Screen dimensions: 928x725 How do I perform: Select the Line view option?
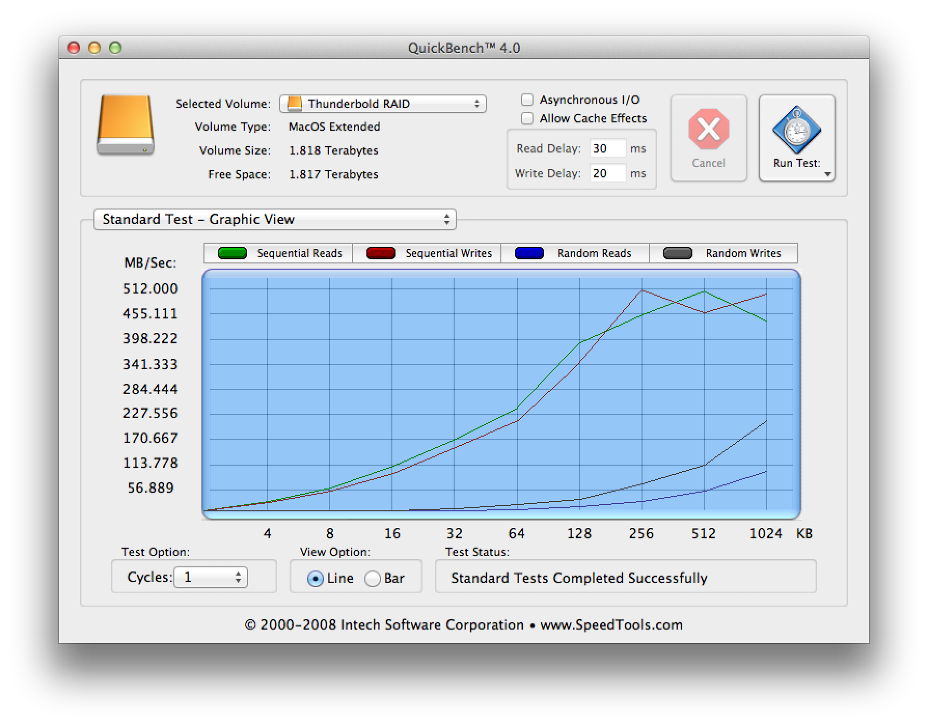[315, 578]
